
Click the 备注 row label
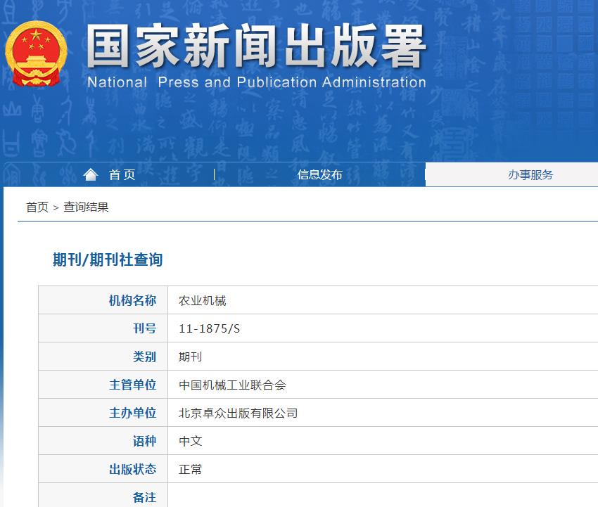click(x=144, y=496)
